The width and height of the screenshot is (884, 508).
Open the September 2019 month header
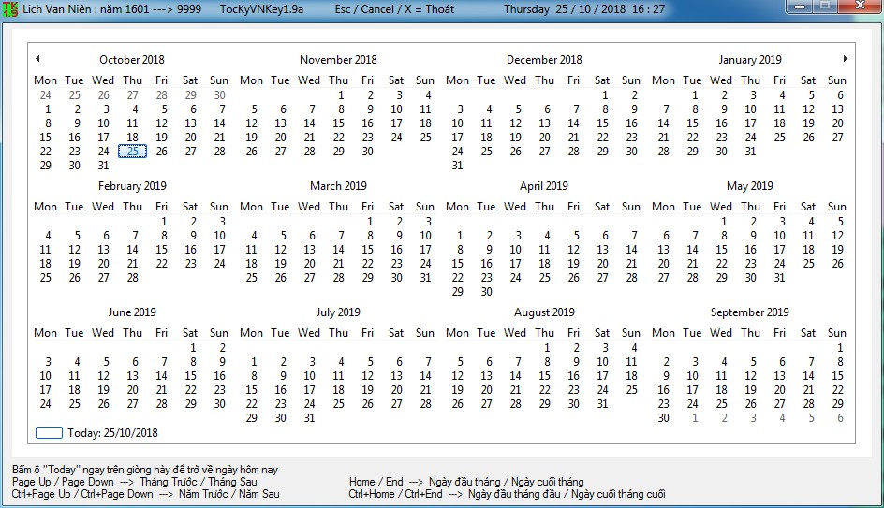[x=750, y=312]
